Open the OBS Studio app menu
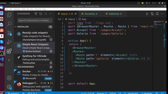Screen dimensions: 168x94 pos(15,3)
